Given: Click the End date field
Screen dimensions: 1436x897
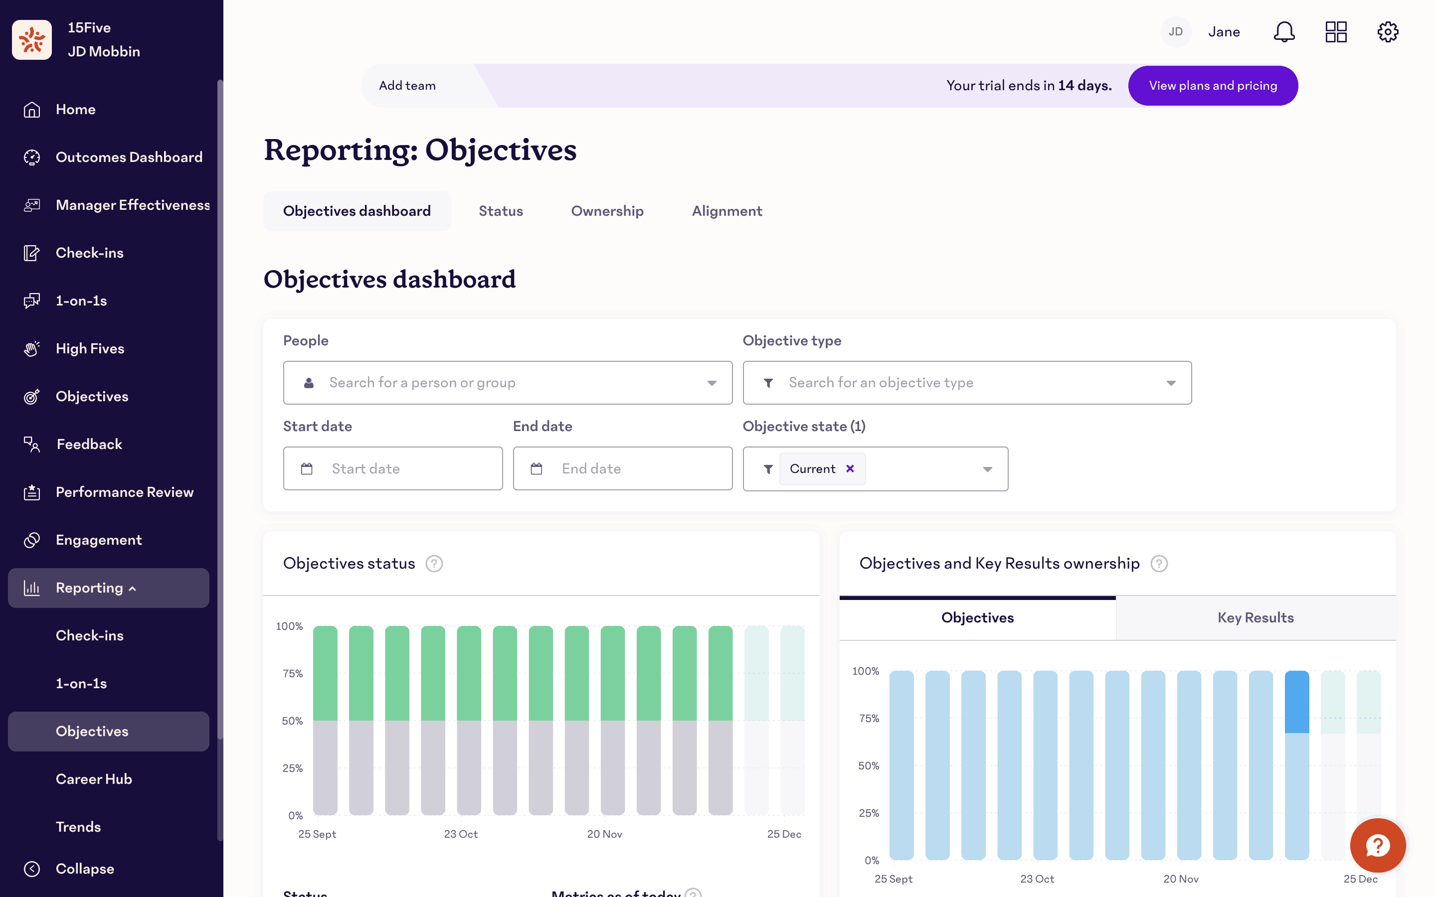Looking at the screenshot, I should click(x=622, y=468).
